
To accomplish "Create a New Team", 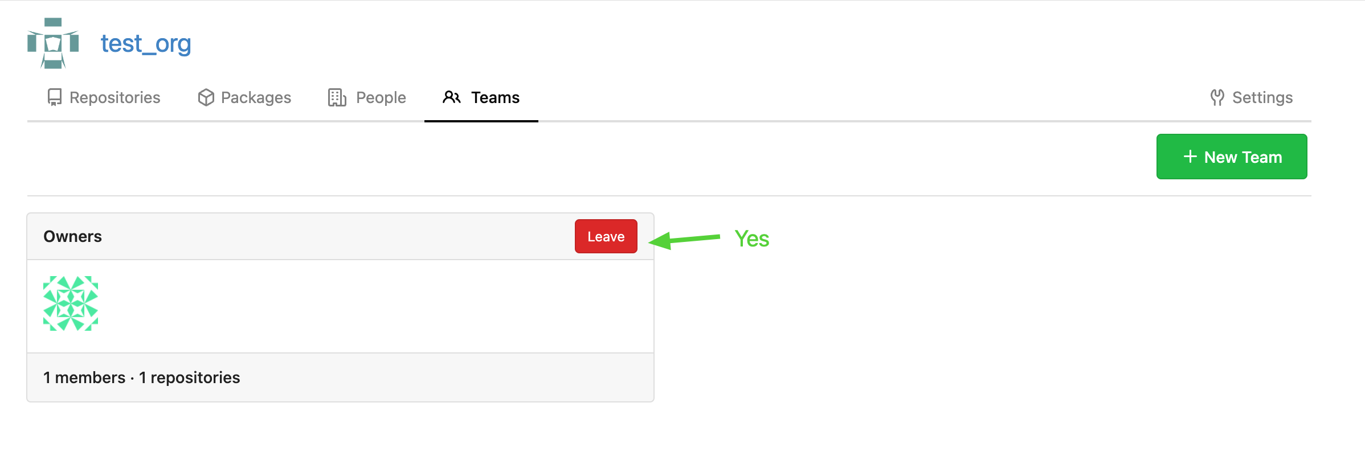I will click(x=1232, y=157).
